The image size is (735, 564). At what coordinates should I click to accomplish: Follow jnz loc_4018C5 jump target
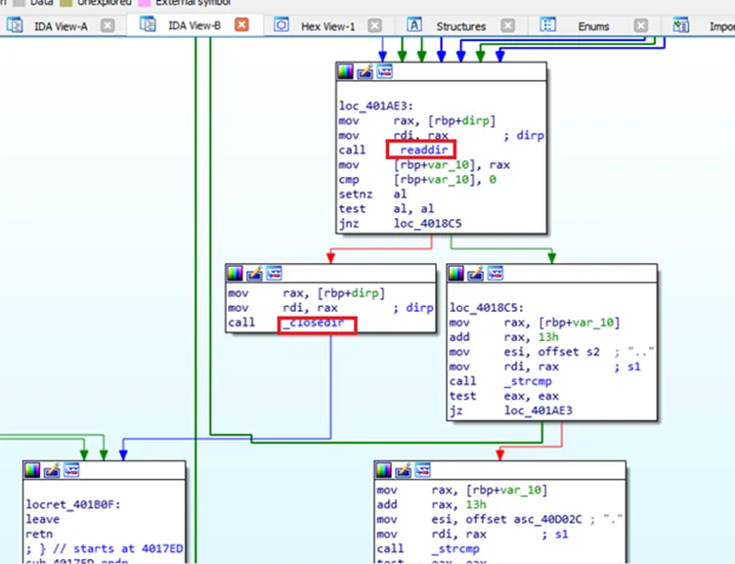pyautogui.click(x=427, y=223)
